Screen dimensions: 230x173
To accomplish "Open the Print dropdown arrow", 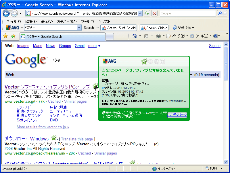I will coord(164,36).
